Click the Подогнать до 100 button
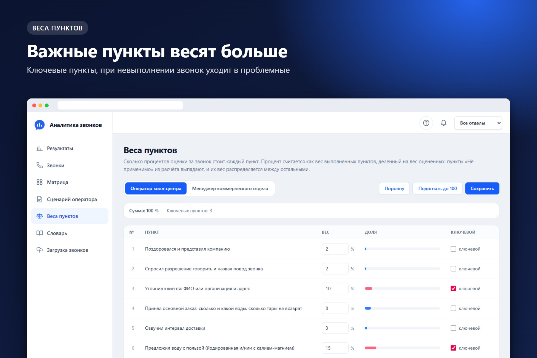 point(437,189)
